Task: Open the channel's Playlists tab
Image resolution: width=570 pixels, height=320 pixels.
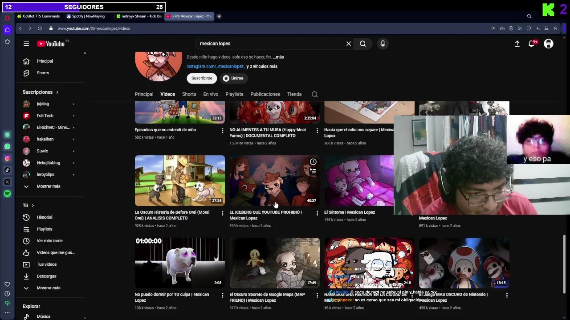Action: point(234,94)
